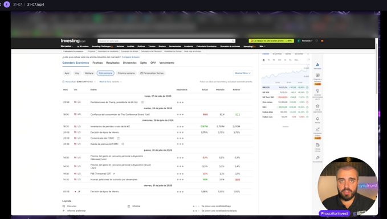Open the Mercados icon in right sidebar

[x=317, y=64]
